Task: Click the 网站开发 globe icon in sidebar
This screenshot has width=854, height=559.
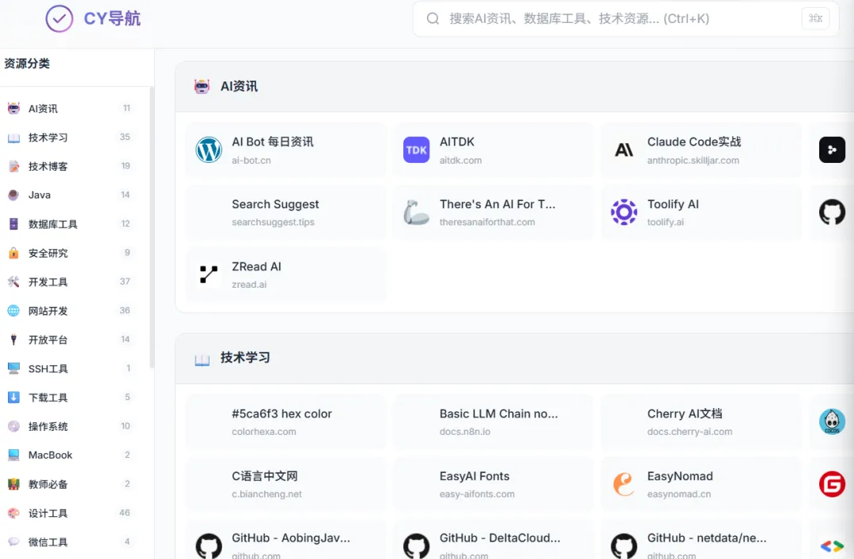Action: [13, 311]
